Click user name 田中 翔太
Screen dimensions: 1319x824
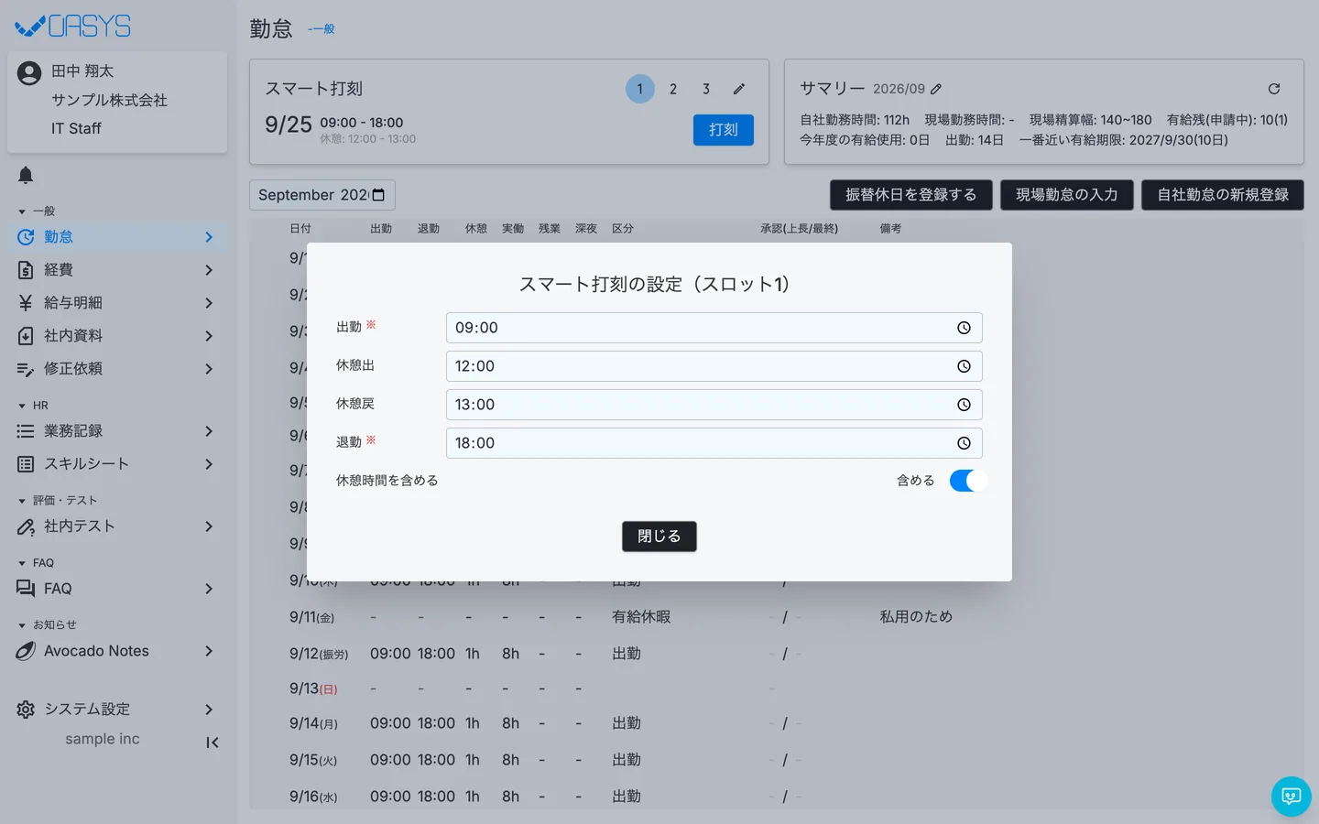82,71
